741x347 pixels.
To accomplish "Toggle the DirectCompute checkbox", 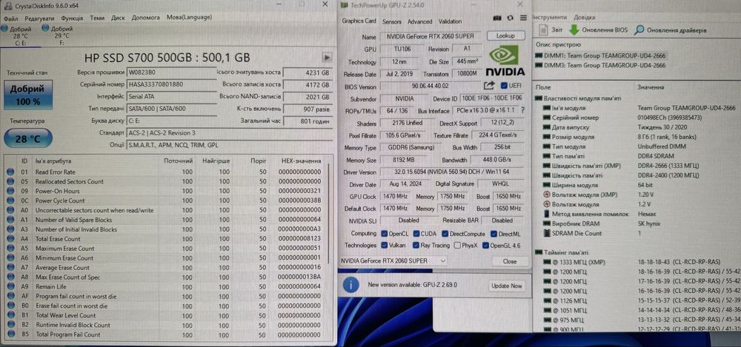I will (x=445, y=234).
